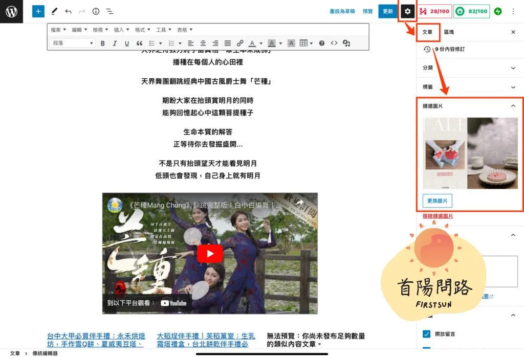Insert blockquote using the quote icon
The width and height of the screenshot is (524, 358).
point(139,43)
